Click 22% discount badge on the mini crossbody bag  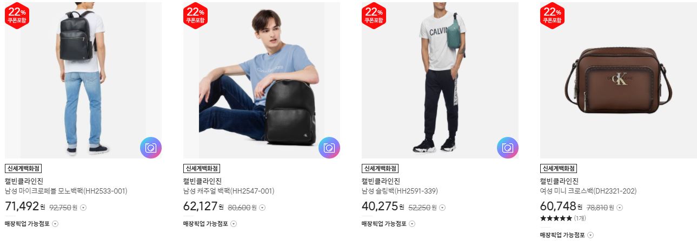click(552, 16)
